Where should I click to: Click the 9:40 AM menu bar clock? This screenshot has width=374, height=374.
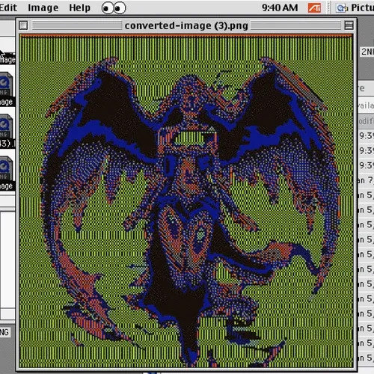click(280, 7)
